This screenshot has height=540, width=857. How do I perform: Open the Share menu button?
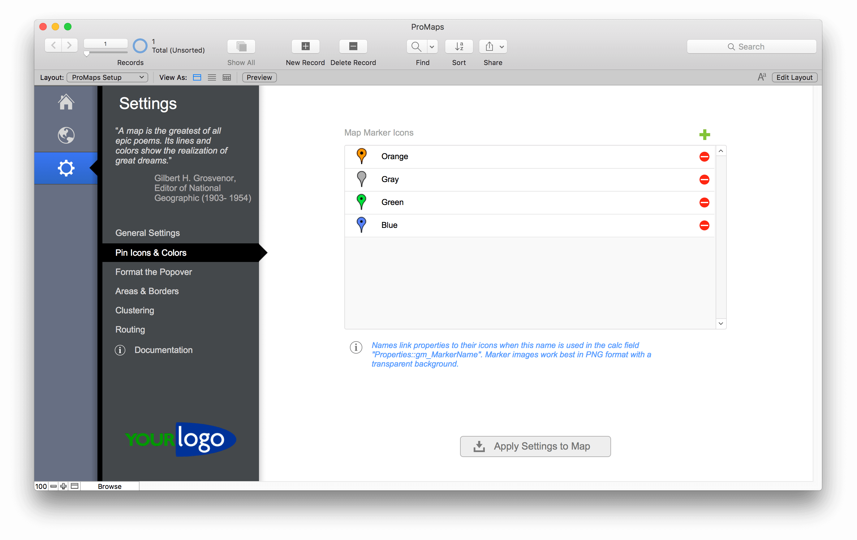point(493,46)
